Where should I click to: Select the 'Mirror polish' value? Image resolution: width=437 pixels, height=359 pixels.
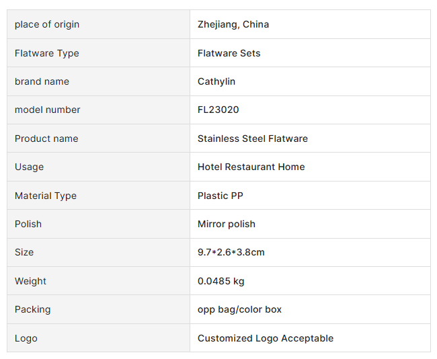click(227, 224)
